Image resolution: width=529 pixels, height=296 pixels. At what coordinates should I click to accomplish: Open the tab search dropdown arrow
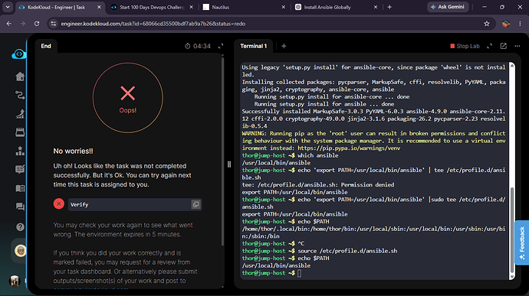[8, 7]
